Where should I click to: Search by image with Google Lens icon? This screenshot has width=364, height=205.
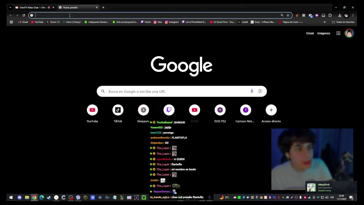[x=260, y=91]
